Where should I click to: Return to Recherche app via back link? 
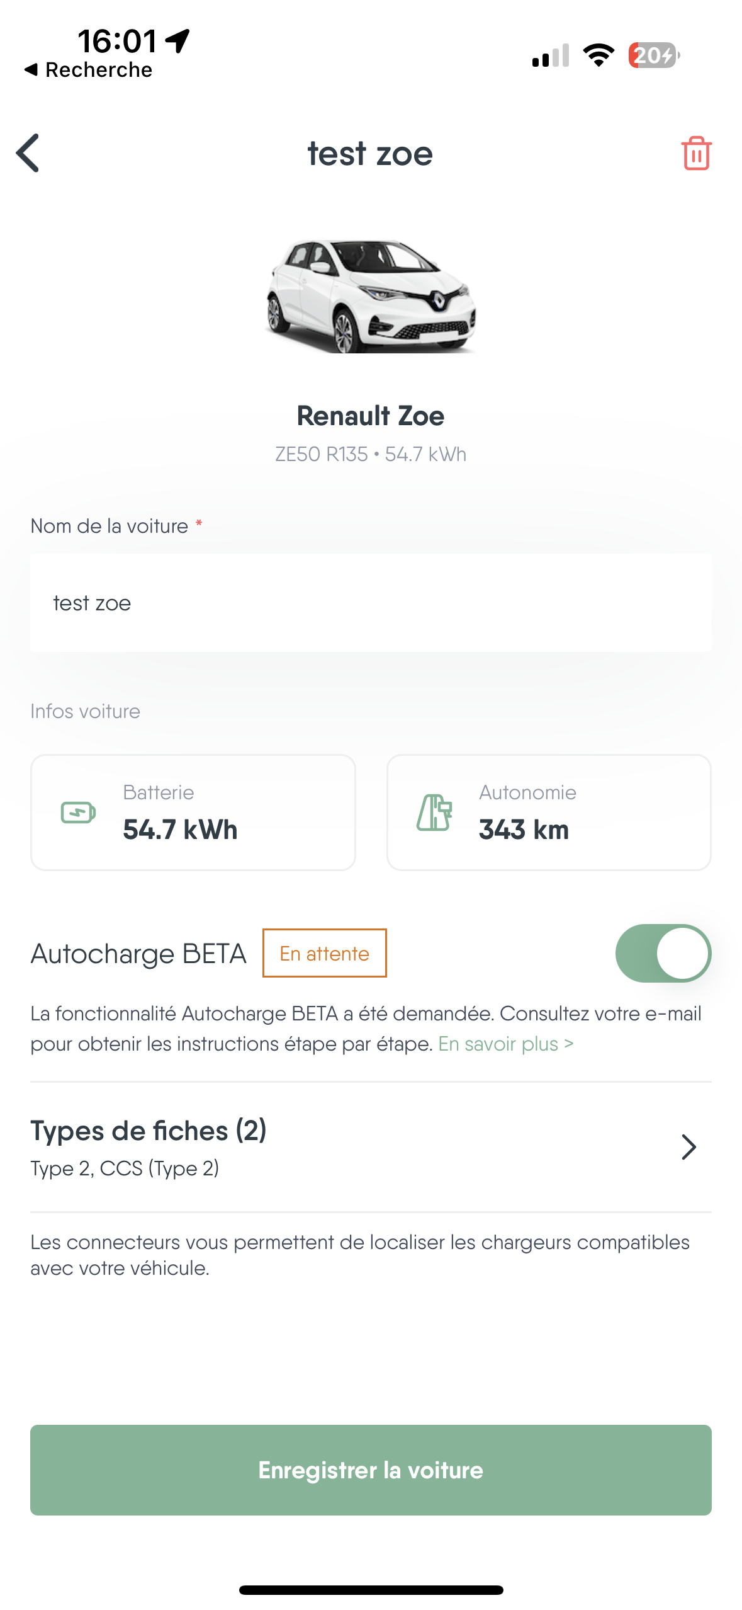[x=89, y=70]
